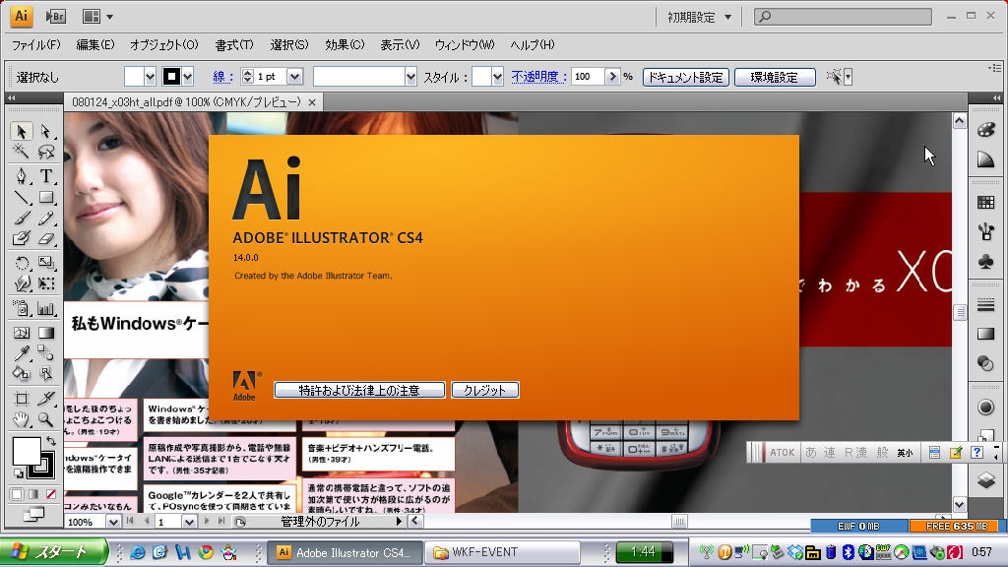Select the Rectangle tool
Screen dimensions: 1008x567
pyautogui.click(x=45, y=197)
